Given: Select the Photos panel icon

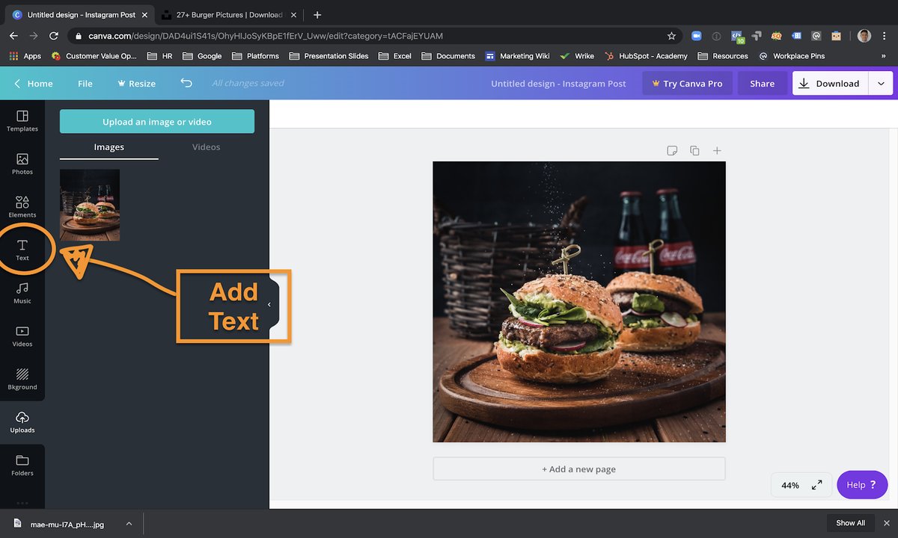Looking at the screenshot, I should coord(22,164).
